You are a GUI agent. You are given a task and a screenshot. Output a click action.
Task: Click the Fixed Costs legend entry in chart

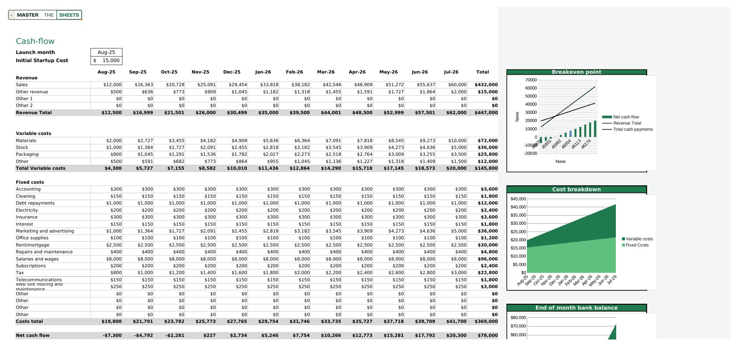(635, 245)
